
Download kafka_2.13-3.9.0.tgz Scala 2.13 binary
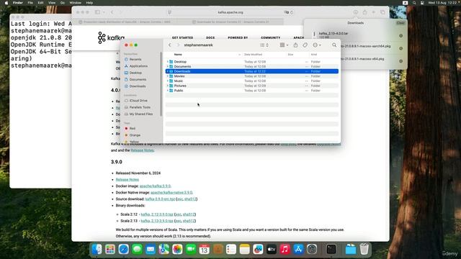157,221
